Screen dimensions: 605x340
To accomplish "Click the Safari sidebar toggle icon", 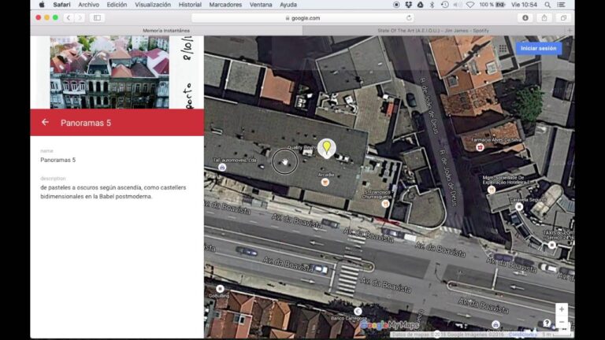I will pos(97,17).
